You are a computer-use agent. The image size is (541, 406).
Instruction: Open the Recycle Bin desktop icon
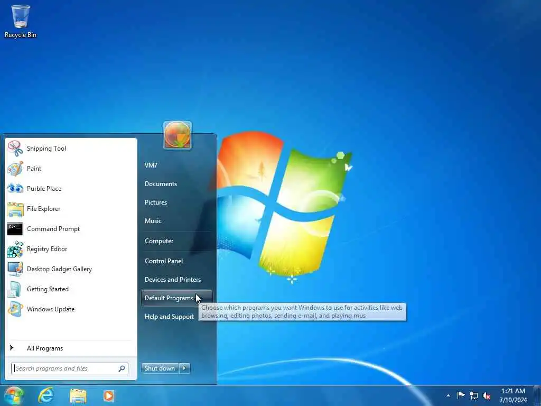pyautogui.click(x=21, y=21)
